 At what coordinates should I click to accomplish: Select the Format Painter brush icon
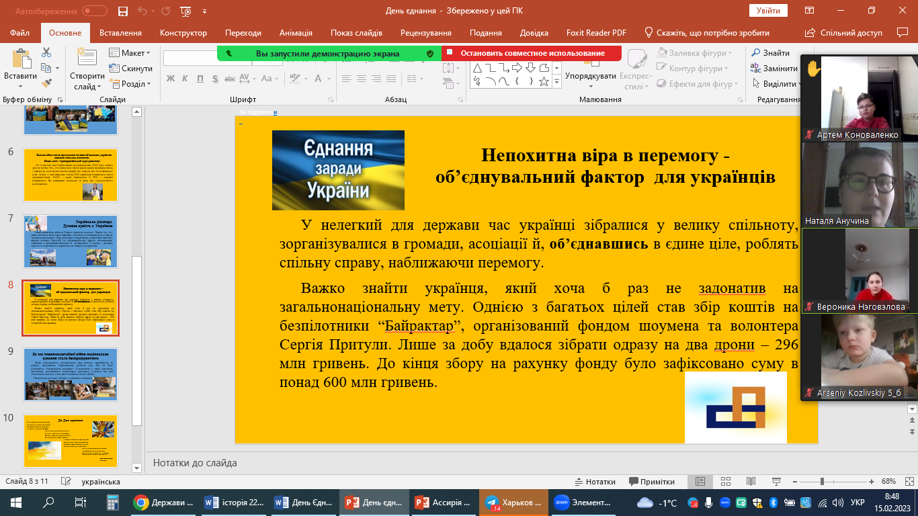[46, 83]
